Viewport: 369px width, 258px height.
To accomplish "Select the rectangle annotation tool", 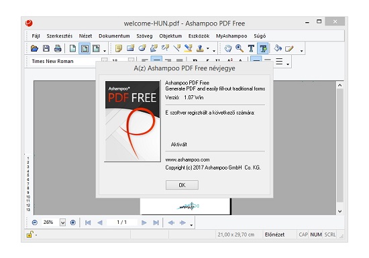I will [x=130, y=48].
